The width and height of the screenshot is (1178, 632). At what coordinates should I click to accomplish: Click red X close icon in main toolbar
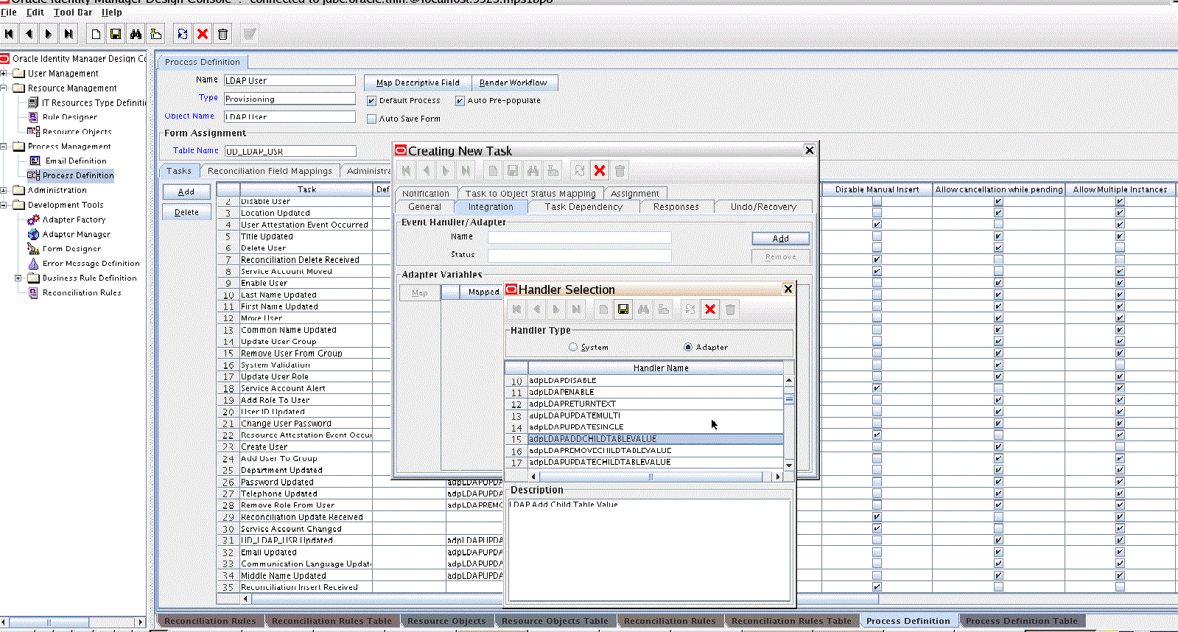pyautogui.click(x=203, y=34)
